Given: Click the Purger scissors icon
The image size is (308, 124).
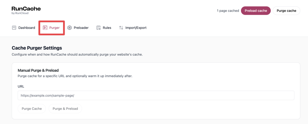Looking at the screenshot, I should click(x=45, y=28).
